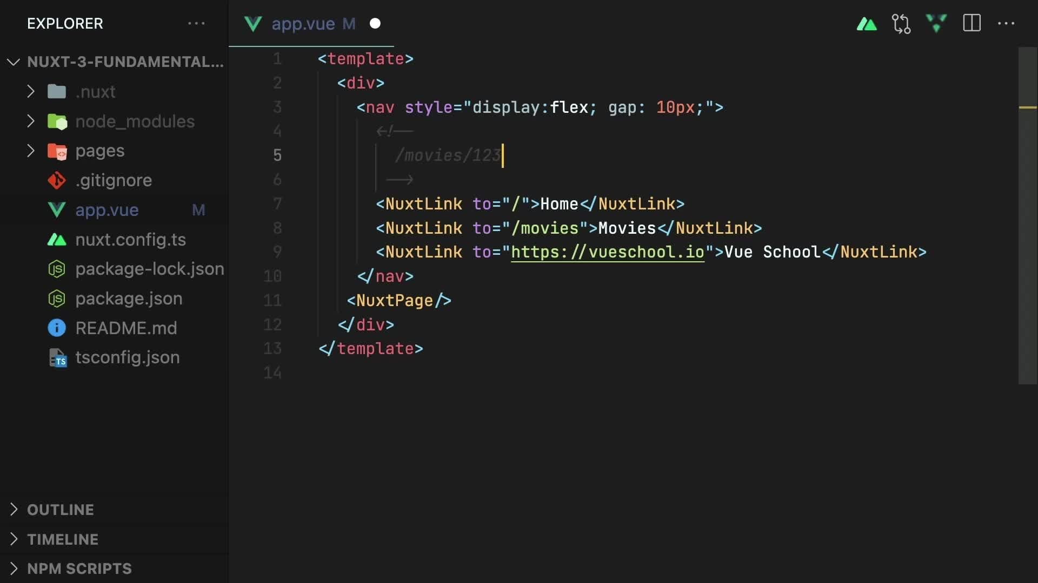The width and height of the screenshot is (1038, 583).
Task: Open the source control changes icon
Action: (901, 24)
